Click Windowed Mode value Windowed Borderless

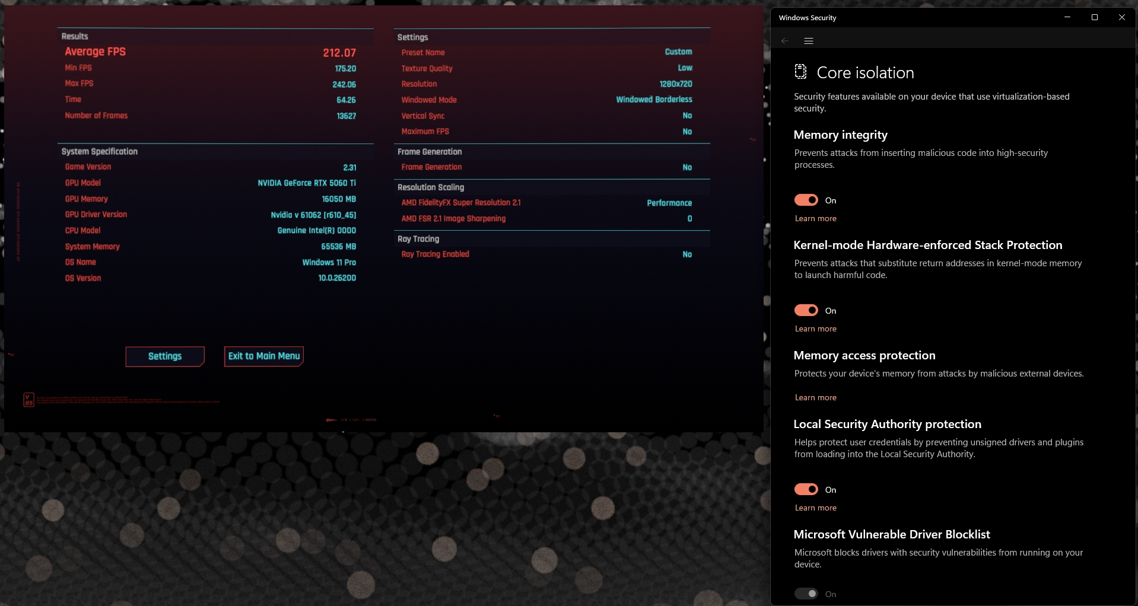coord(654,100)
